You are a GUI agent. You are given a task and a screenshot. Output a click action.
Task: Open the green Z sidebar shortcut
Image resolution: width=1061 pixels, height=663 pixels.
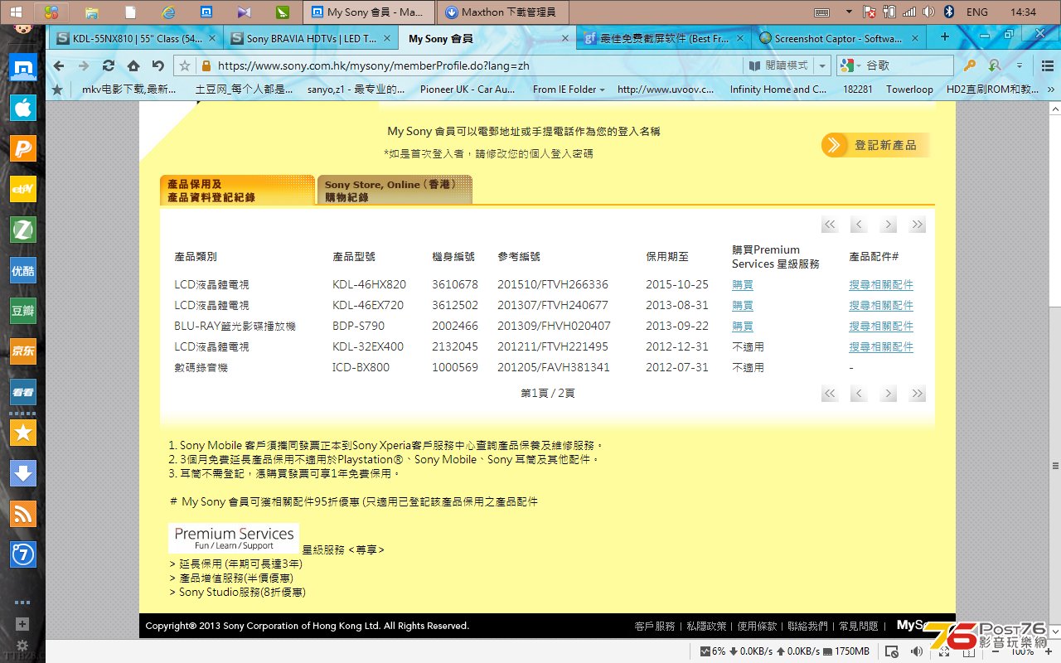coord(22,230)
